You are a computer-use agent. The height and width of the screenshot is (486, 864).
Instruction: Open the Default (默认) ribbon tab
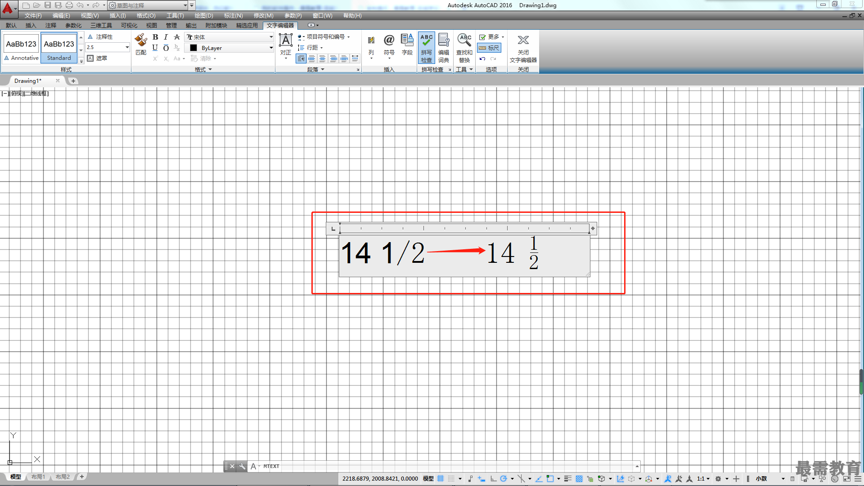tap(11, 26)
